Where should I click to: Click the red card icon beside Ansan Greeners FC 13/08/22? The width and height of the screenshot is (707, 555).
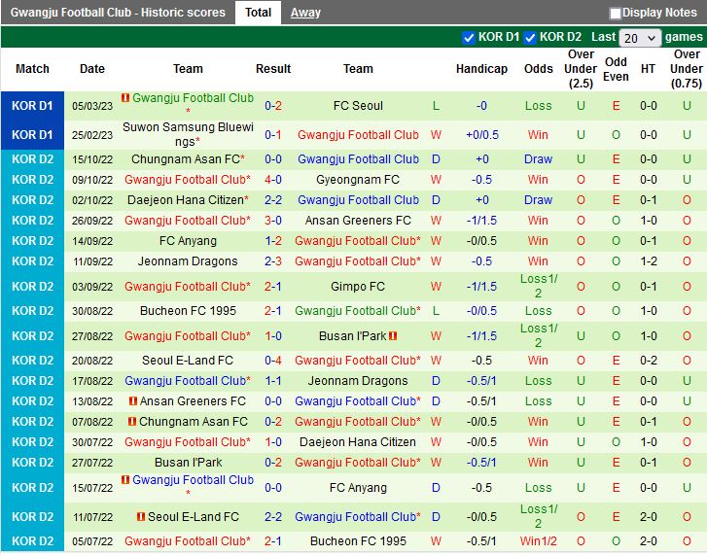pyautogui.click(x=132, y=400)
